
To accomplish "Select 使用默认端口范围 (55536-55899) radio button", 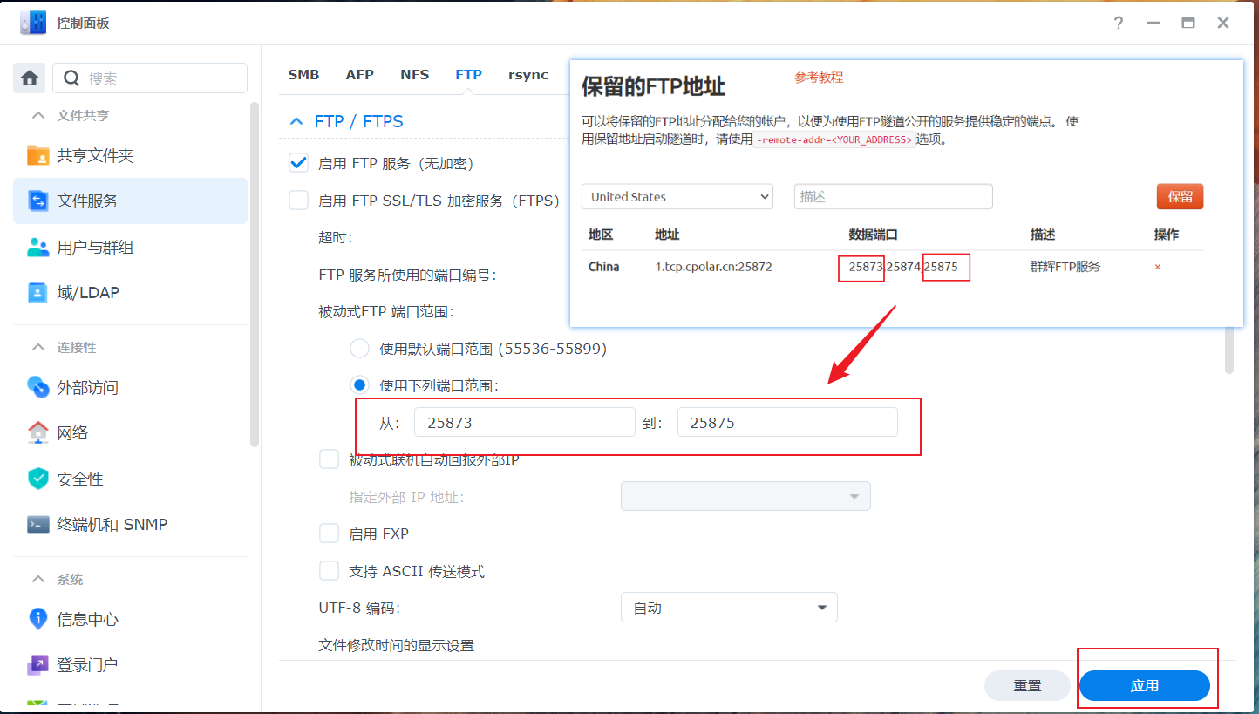I will click(359, 349).
